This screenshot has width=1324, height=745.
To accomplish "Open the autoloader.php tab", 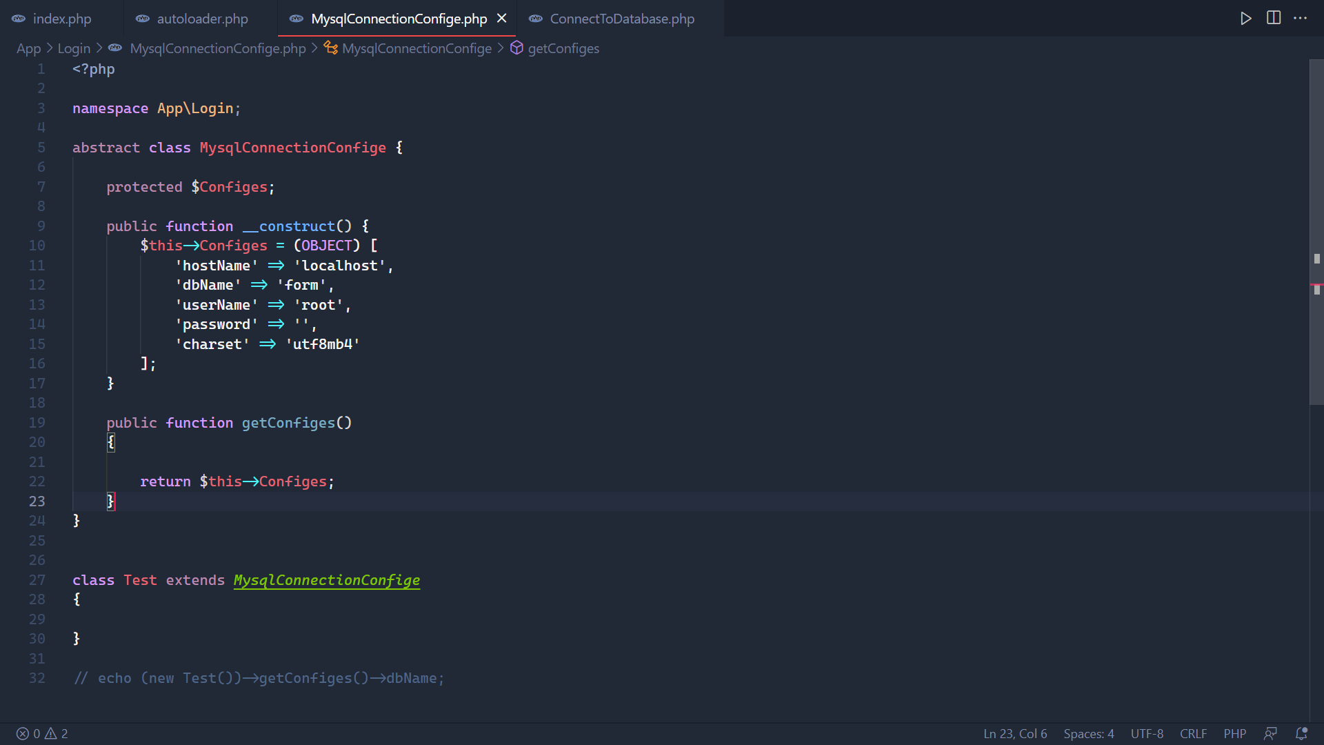I will (201, 19).
